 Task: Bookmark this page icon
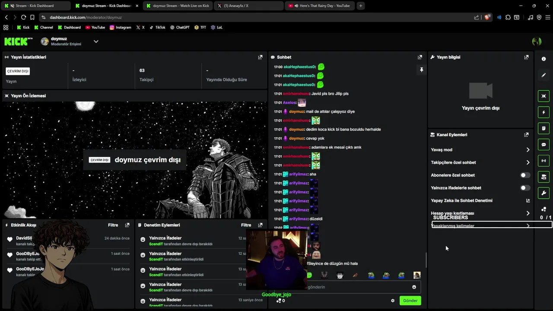[32, 17]
